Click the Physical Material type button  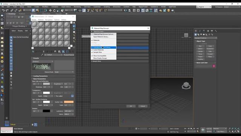point(69,55)
